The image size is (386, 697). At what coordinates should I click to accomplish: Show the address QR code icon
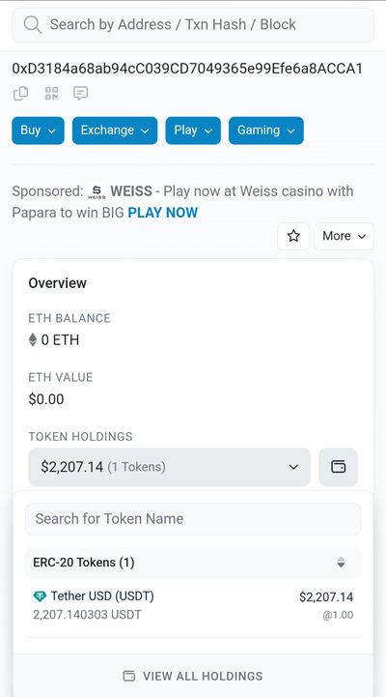(51, 94)
